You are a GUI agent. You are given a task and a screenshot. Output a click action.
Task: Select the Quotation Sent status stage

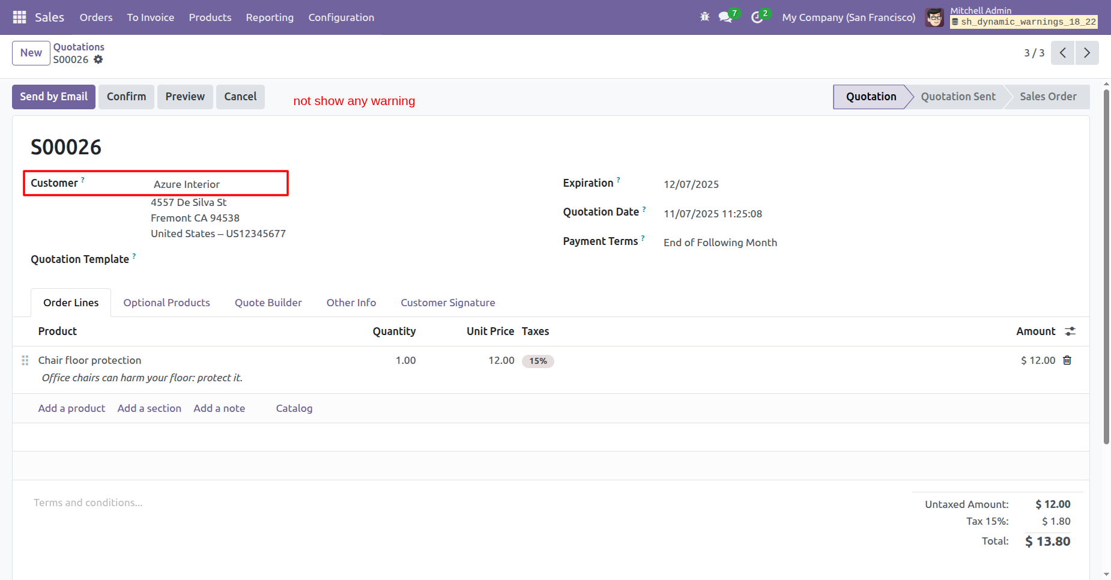(x=958, y=97)
